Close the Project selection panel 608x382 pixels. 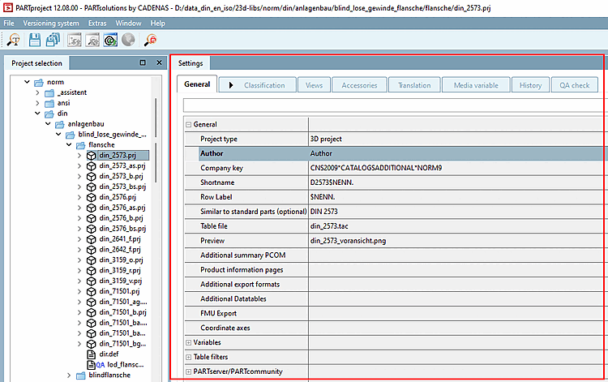pyautogui.click(x=157, y=63)
